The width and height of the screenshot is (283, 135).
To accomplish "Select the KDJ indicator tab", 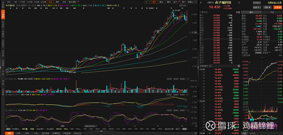I will coord(66,129).
